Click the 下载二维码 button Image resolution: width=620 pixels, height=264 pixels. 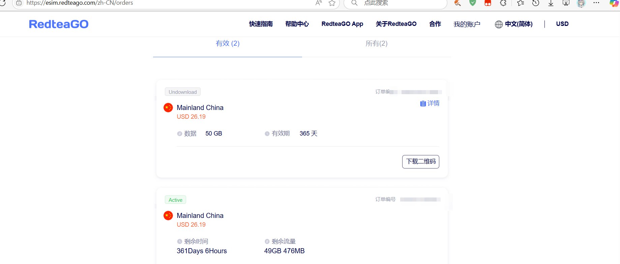point(420,161)
